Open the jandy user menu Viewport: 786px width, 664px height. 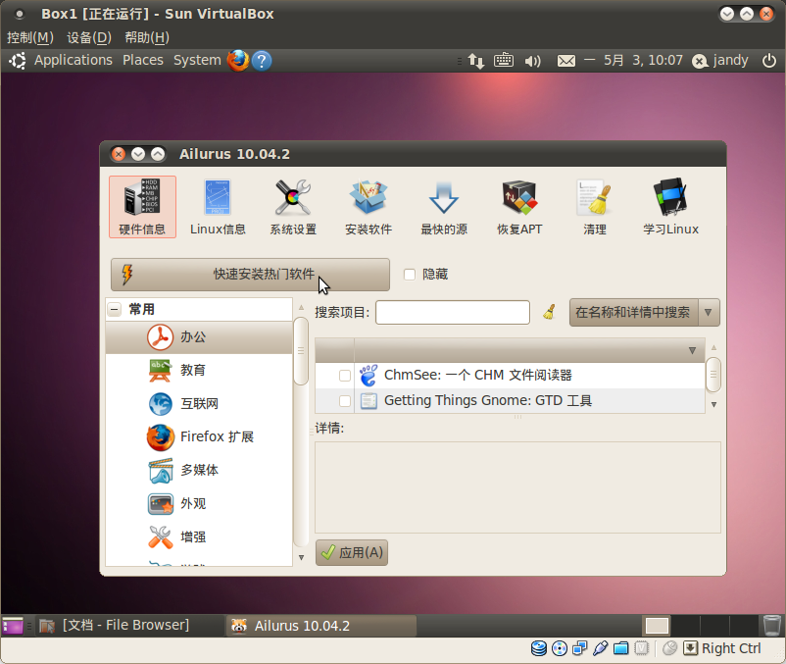click(719, 61)
